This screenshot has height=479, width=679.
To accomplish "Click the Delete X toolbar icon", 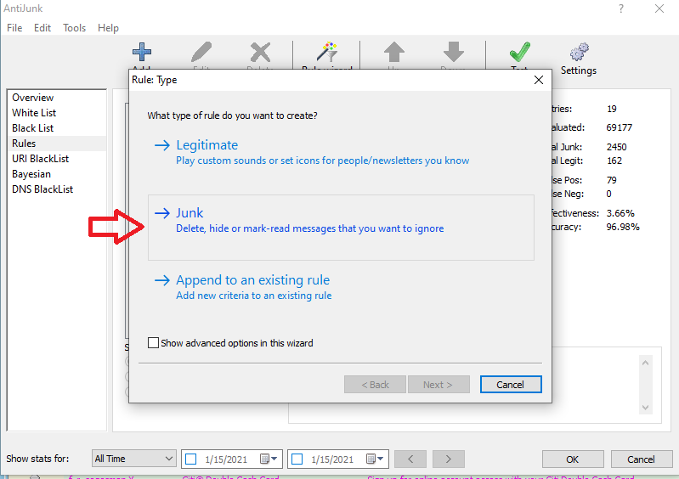I will (x=260, y=53).
